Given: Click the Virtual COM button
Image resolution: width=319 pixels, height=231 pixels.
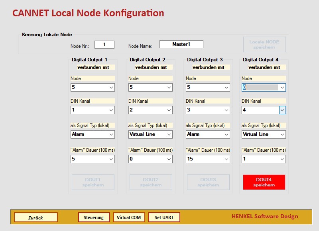Looking at the screenshot, I should 129,217.
